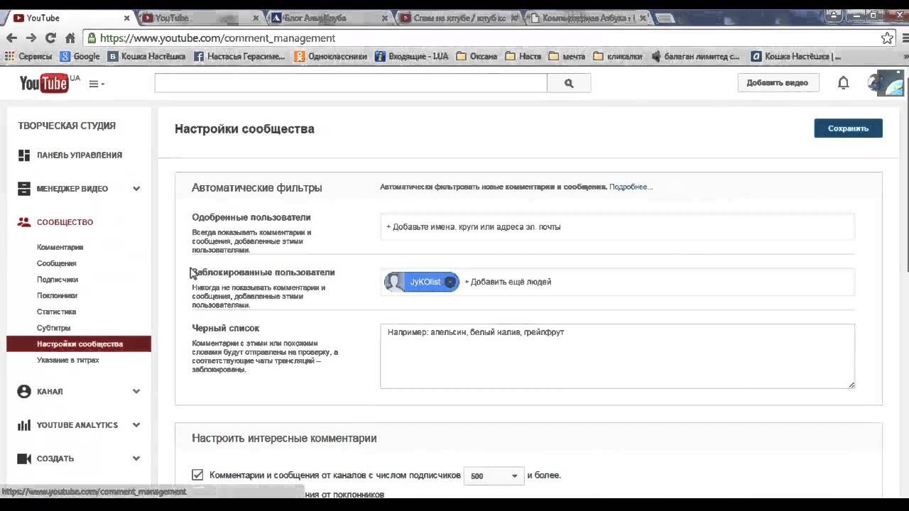Click browser Forward arrow
Screen dimensions: 909x511
coord(31,38)
